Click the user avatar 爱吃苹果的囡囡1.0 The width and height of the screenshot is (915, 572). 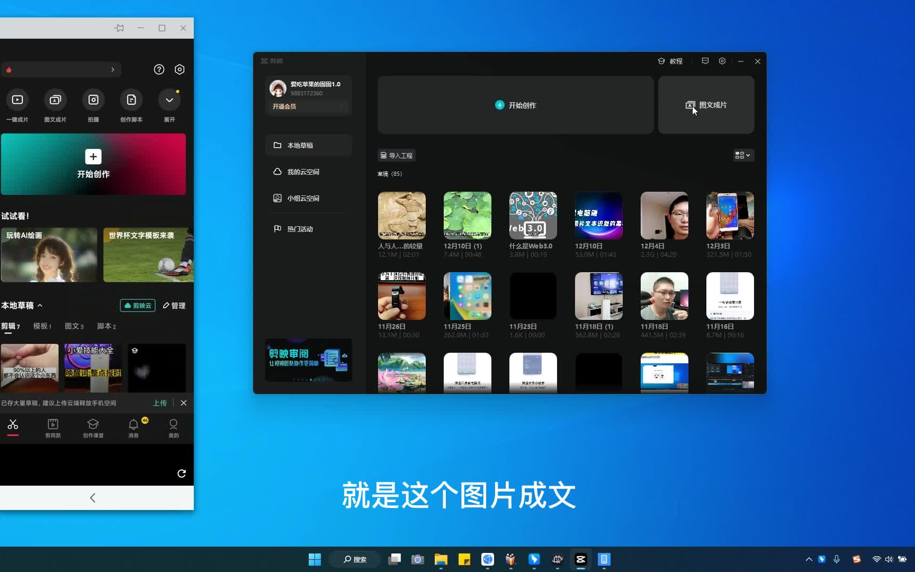pos(278,88)
